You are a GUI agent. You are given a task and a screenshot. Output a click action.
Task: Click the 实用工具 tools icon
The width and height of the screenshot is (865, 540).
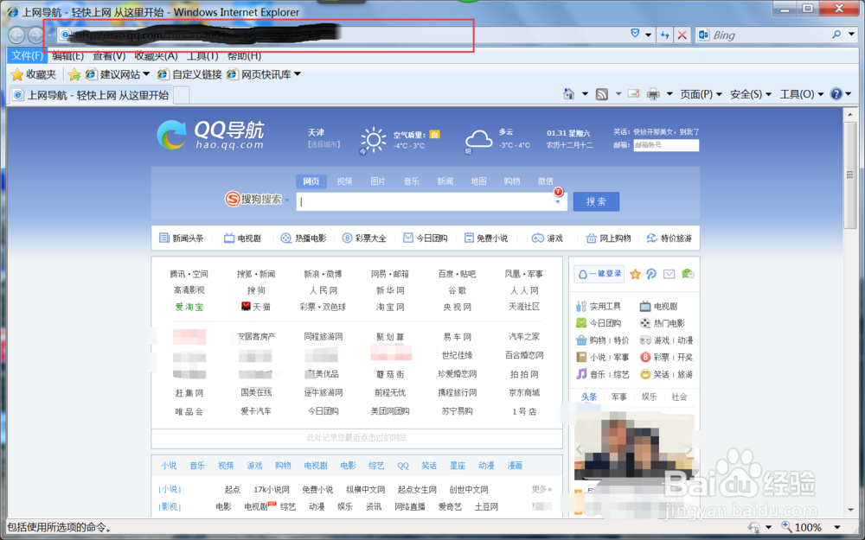(581, 307)
